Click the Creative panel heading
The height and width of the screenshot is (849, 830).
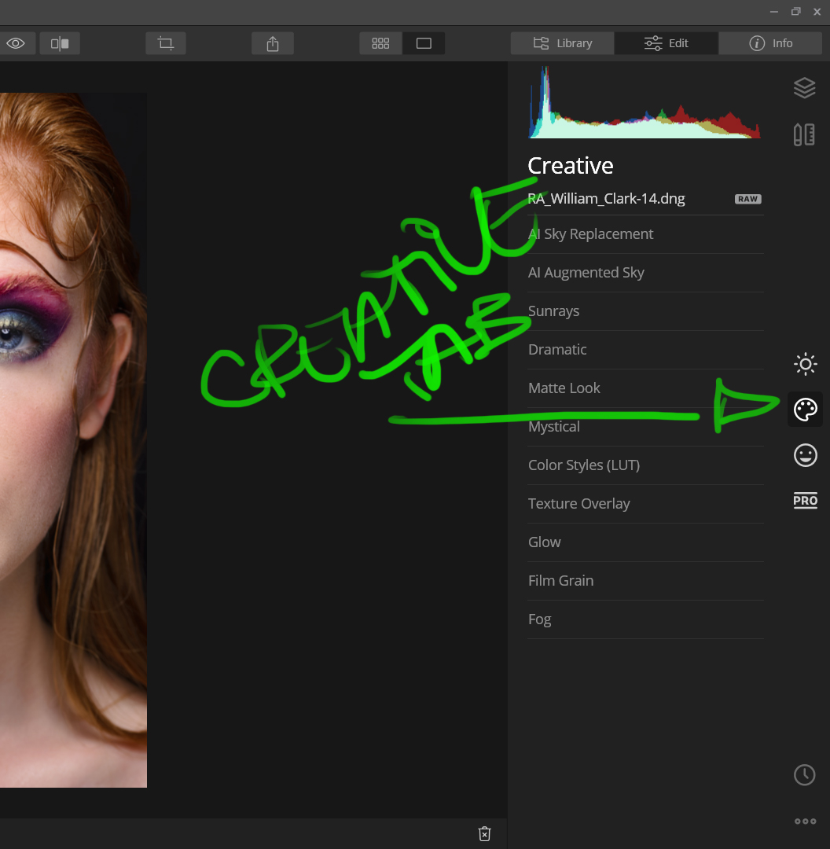point(570,166)
